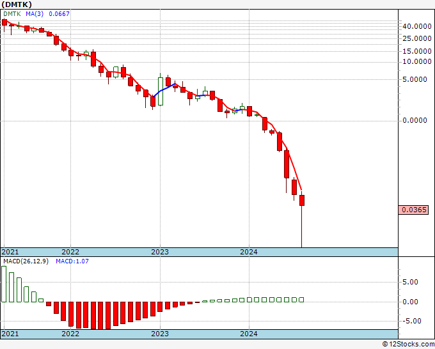435x349 pixels.
Task: Click 2022 on the MACD time axis
Action: [70, 334]
